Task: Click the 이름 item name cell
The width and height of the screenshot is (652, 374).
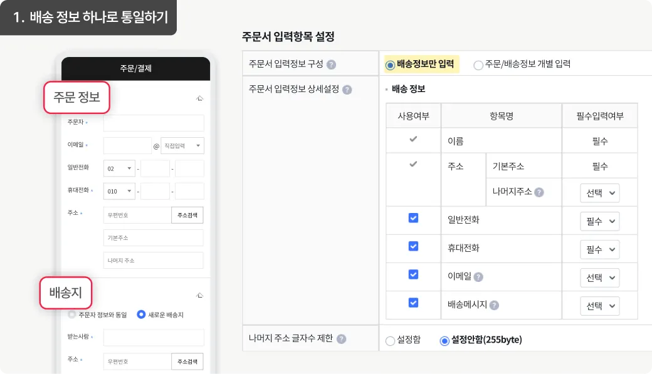Action: point(502,141)
